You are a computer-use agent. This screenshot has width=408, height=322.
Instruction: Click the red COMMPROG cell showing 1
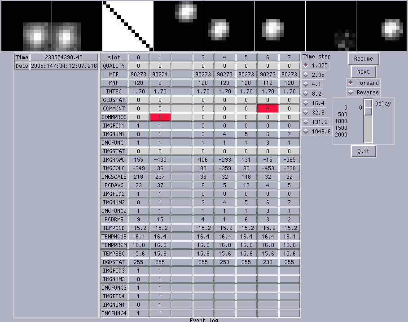[160, 117]
